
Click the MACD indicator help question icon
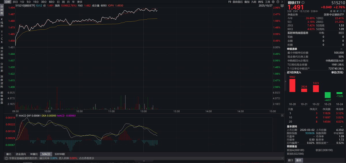(16, 116)
